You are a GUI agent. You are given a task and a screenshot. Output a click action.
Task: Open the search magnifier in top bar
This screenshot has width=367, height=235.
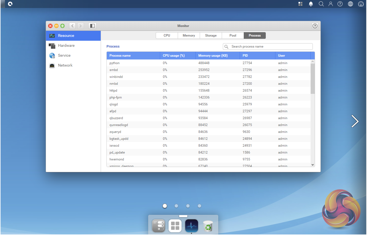(321, 4)
